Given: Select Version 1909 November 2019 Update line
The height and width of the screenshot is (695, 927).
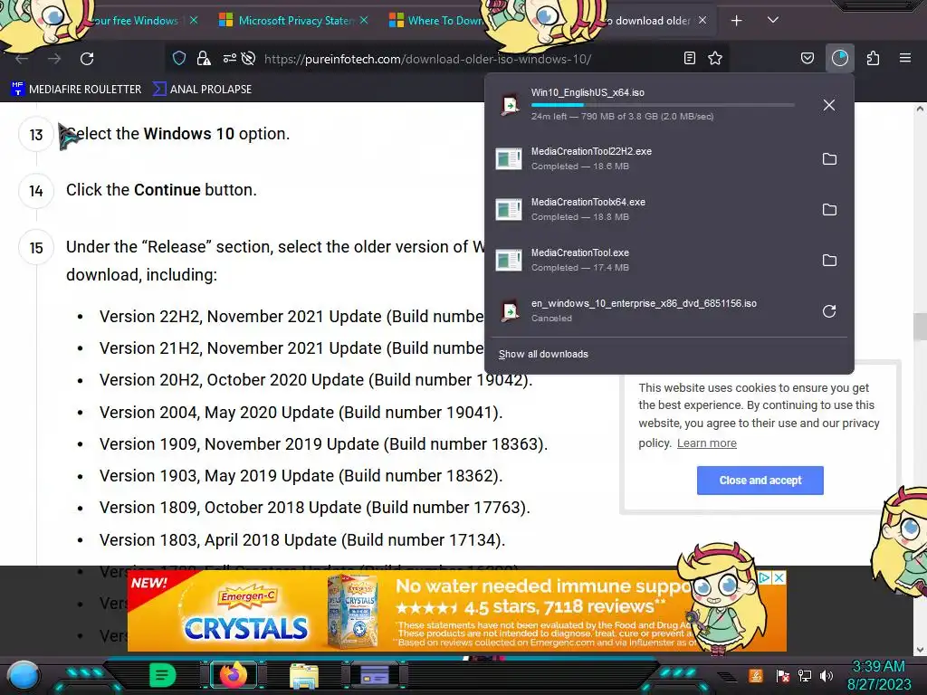Looking at the screenshot, I should click(x=323, y=443).
